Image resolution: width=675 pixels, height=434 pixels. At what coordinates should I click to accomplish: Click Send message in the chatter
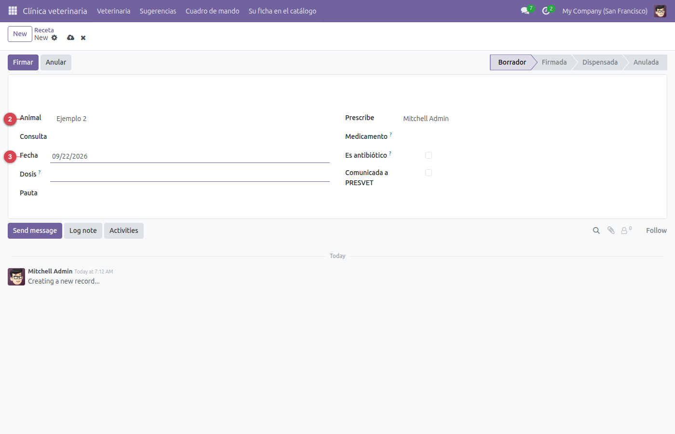[35, 231]
